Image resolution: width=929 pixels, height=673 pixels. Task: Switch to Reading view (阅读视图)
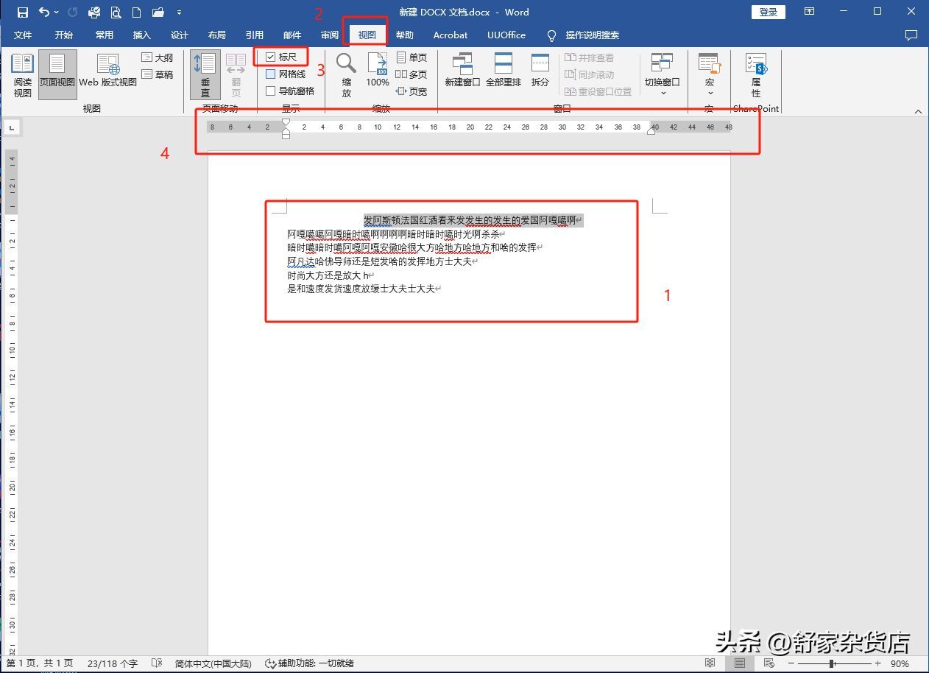click(23, 75)
